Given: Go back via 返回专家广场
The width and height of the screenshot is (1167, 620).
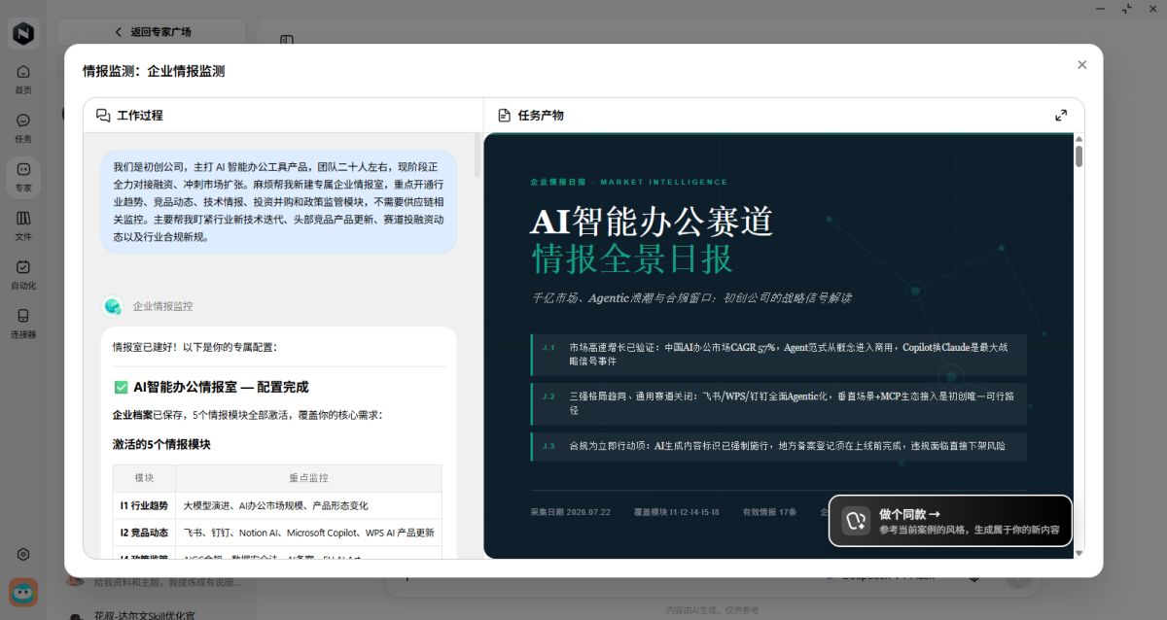Looking at the screenshot, I should click(x=153, y=32).
